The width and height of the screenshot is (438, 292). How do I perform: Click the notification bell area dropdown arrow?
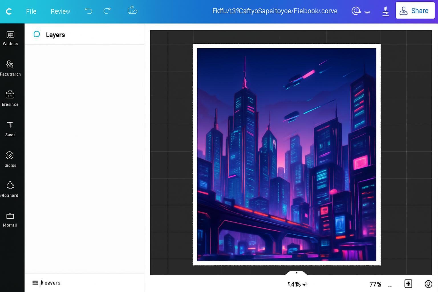click(x=367, y=12)
